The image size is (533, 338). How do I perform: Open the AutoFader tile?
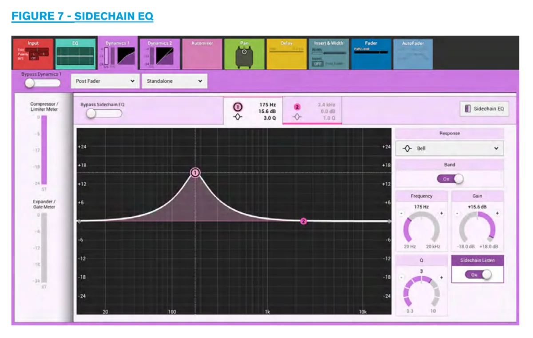click(413, 54)
